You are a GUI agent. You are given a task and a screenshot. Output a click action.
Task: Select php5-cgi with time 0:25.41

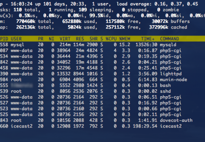point(171,68)
